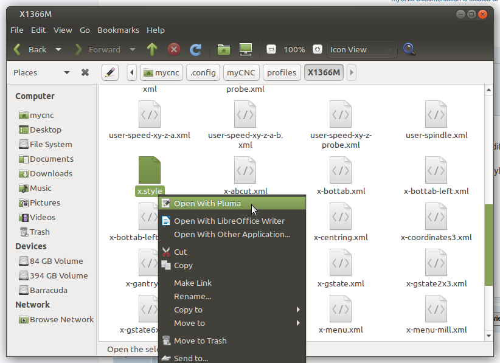Open the Back history dropdown arrow

click(58, 50)
